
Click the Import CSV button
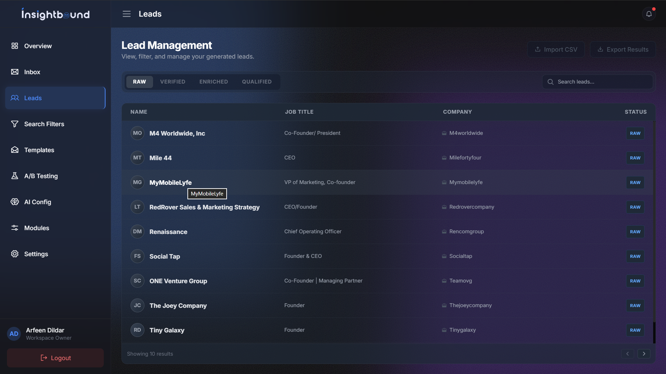coord(556,50)
